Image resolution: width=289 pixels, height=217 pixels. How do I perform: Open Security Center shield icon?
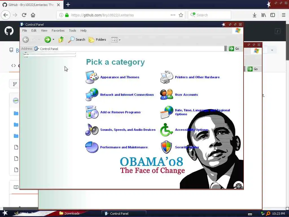point(166,147)
